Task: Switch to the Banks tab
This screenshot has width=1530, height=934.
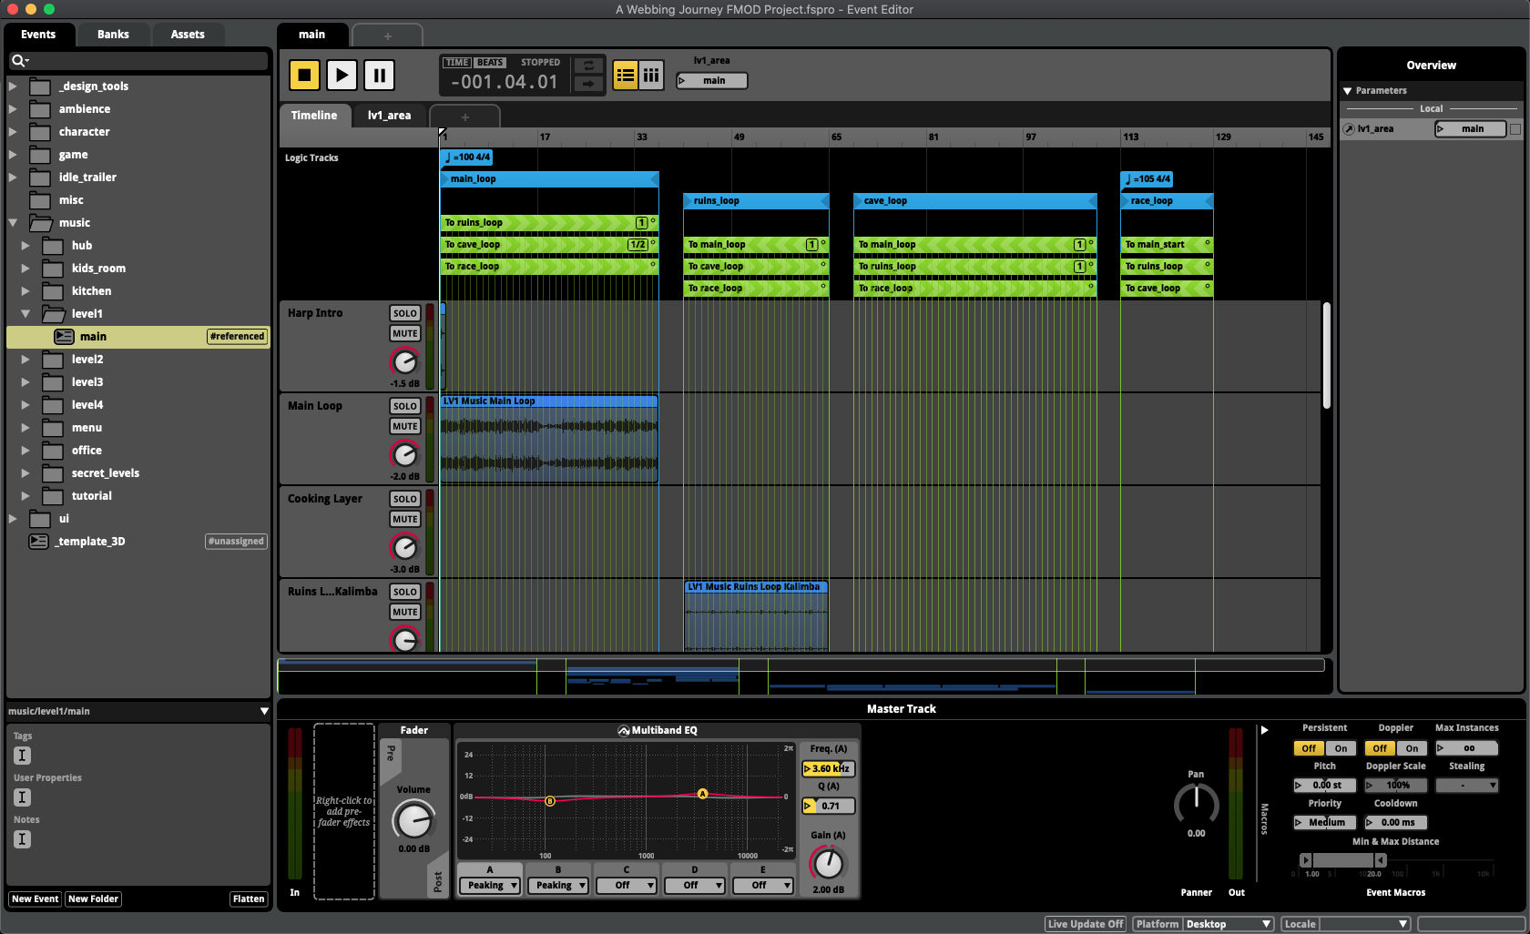Action: click(113, 35)
